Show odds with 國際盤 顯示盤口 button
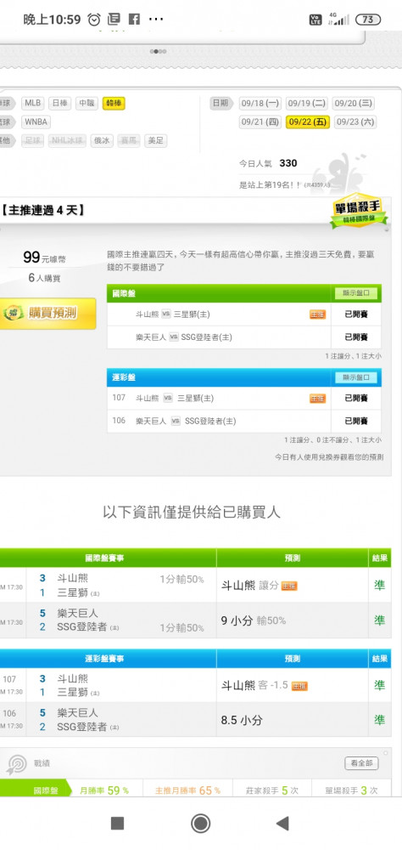Image resolution: width=402 pixels, height=850 pixels. tap(356, 293)
